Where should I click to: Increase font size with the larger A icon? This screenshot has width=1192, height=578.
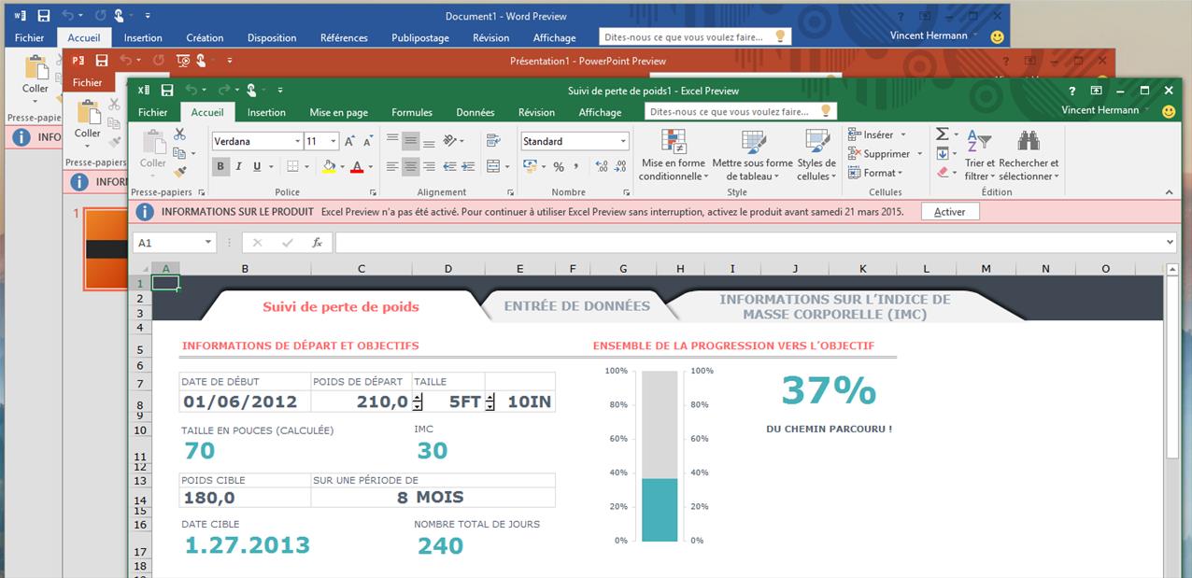349,142
